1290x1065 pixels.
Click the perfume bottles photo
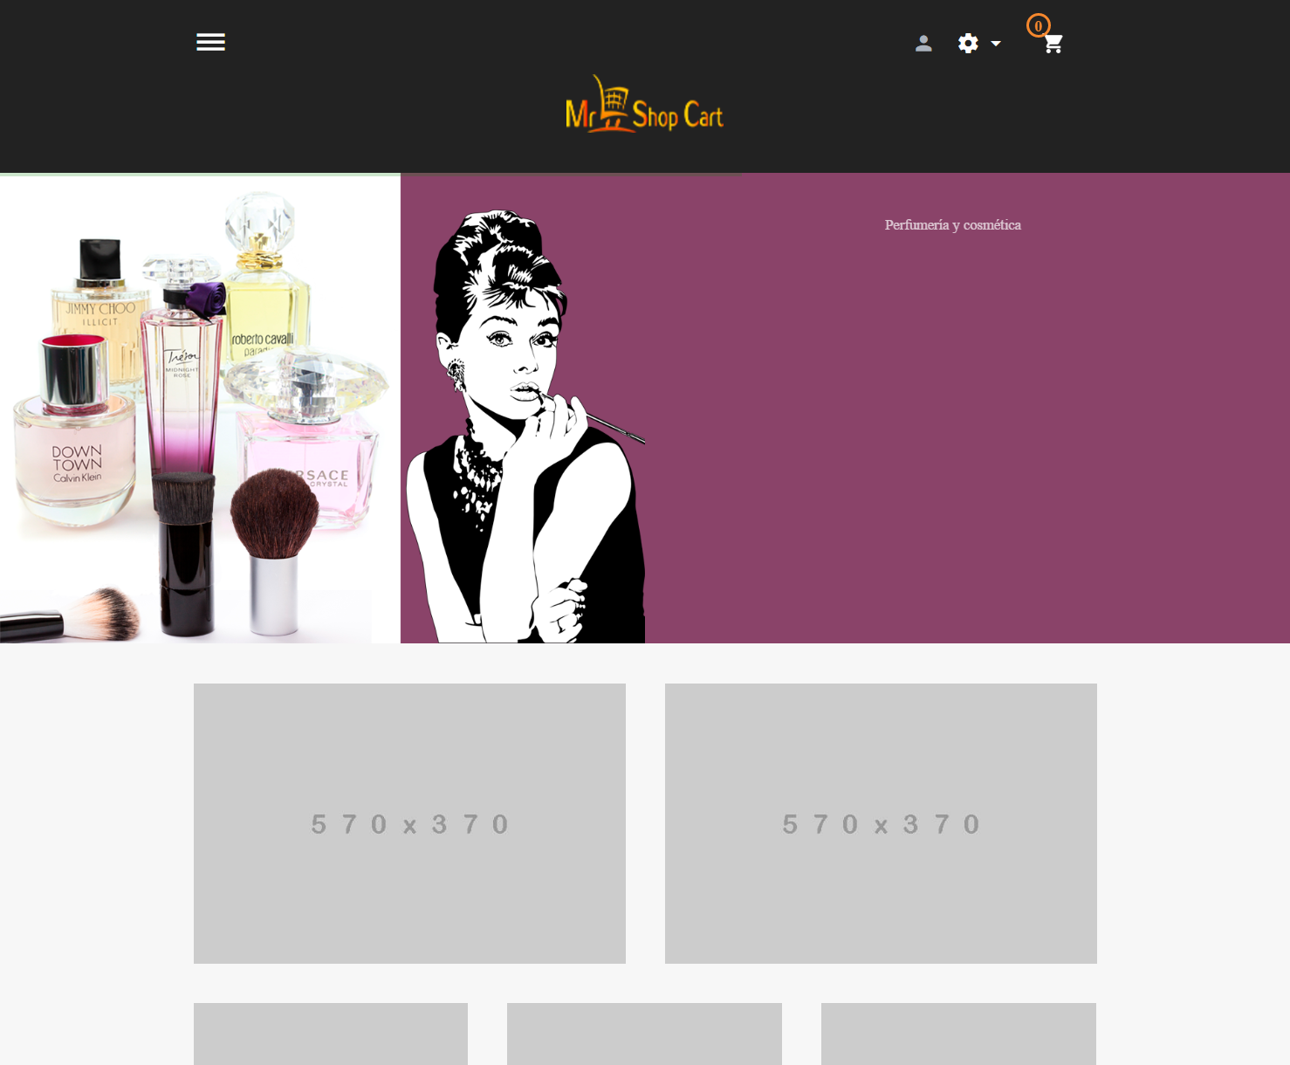[199, 410]
